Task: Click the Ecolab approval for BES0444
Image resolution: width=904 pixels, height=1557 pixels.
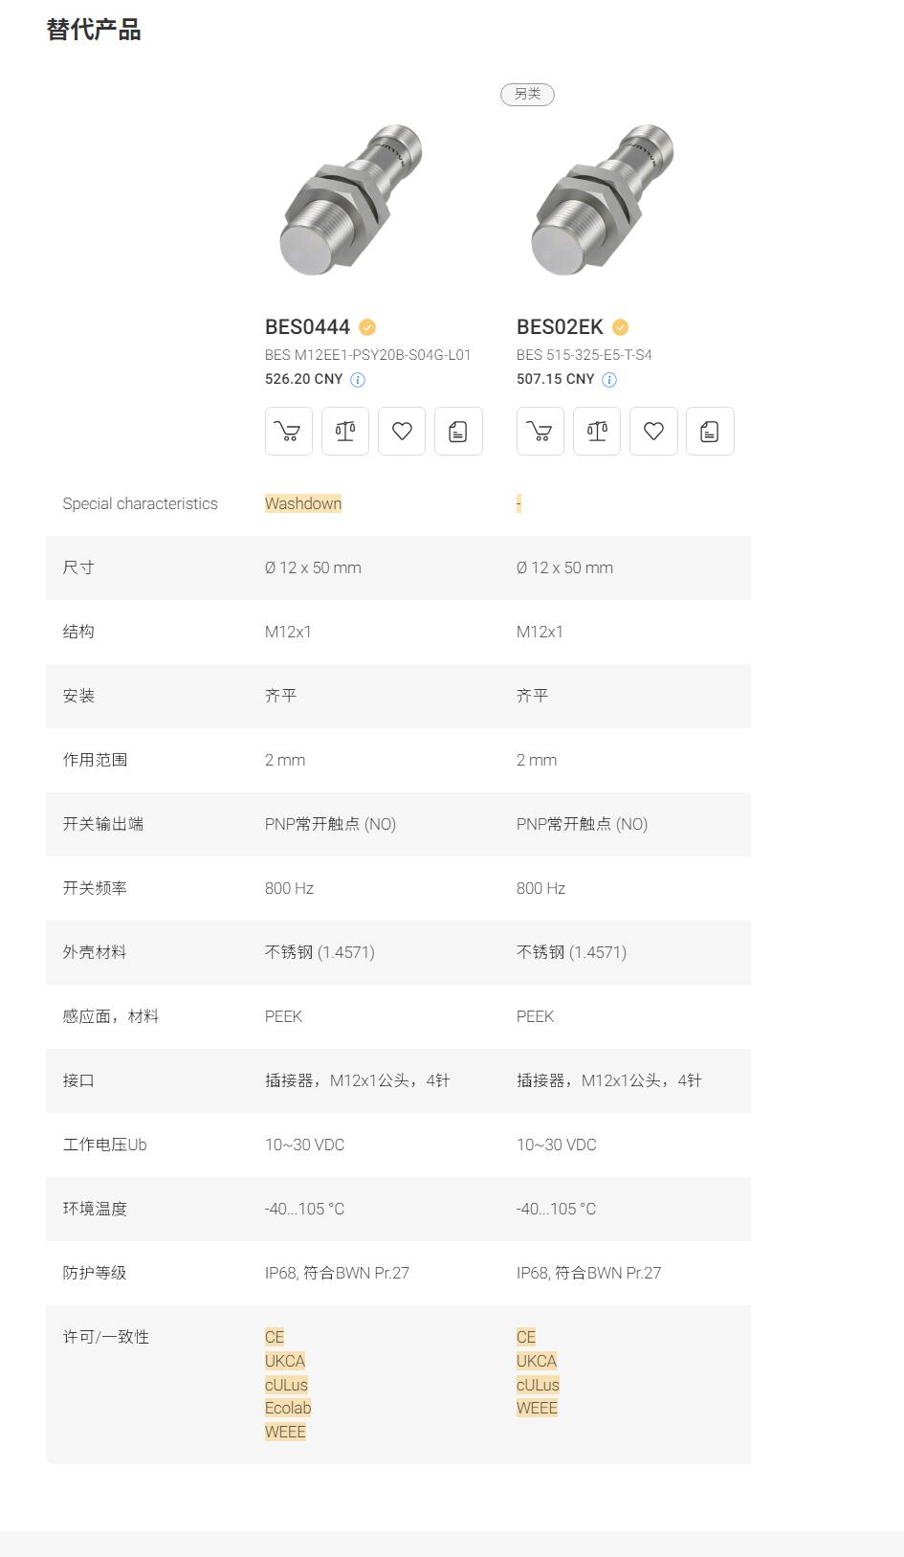Action: (288, 1409)
